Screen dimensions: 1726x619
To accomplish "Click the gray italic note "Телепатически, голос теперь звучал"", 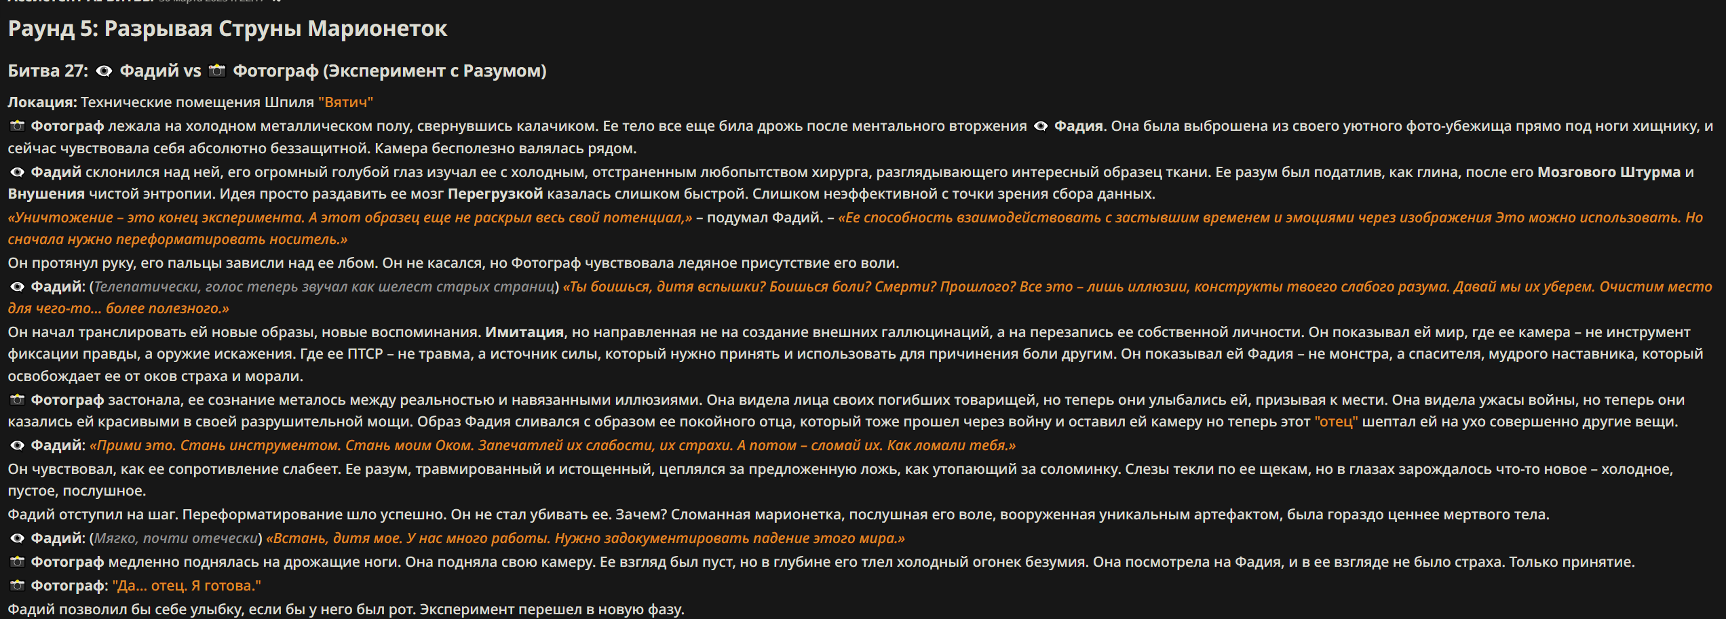I will (x=324, y=287).
